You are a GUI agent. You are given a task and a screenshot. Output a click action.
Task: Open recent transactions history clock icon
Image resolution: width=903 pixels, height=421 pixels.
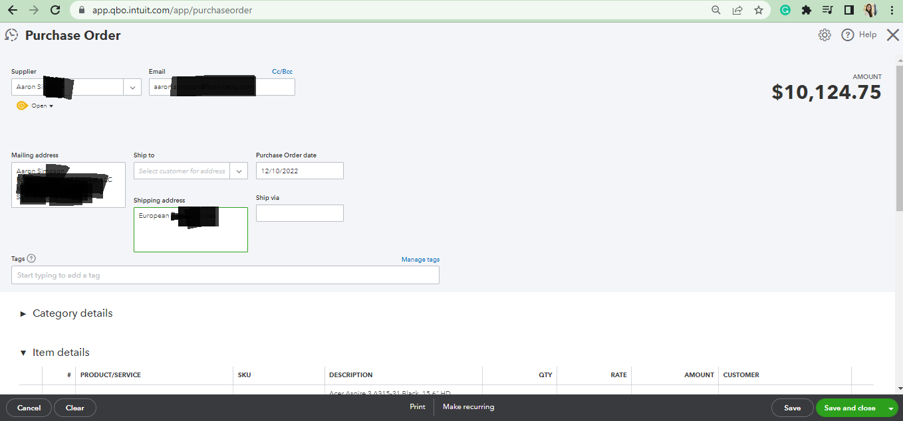11,35
